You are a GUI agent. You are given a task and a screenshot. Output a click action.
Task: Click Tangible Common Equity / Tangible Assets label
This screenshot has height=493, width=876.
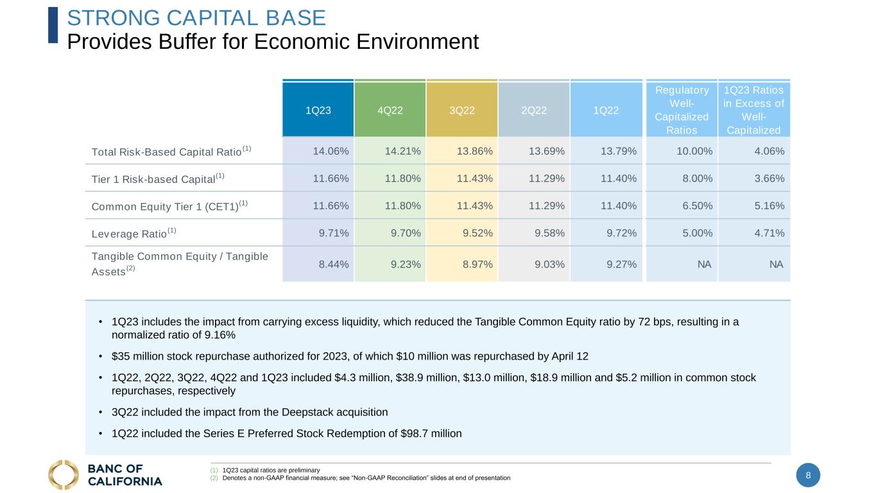coord(180,263)
